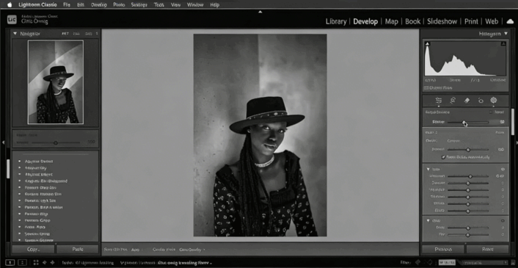
Task: Toggle highlight clipping triangle in histogram
Action: coord(503,43)
